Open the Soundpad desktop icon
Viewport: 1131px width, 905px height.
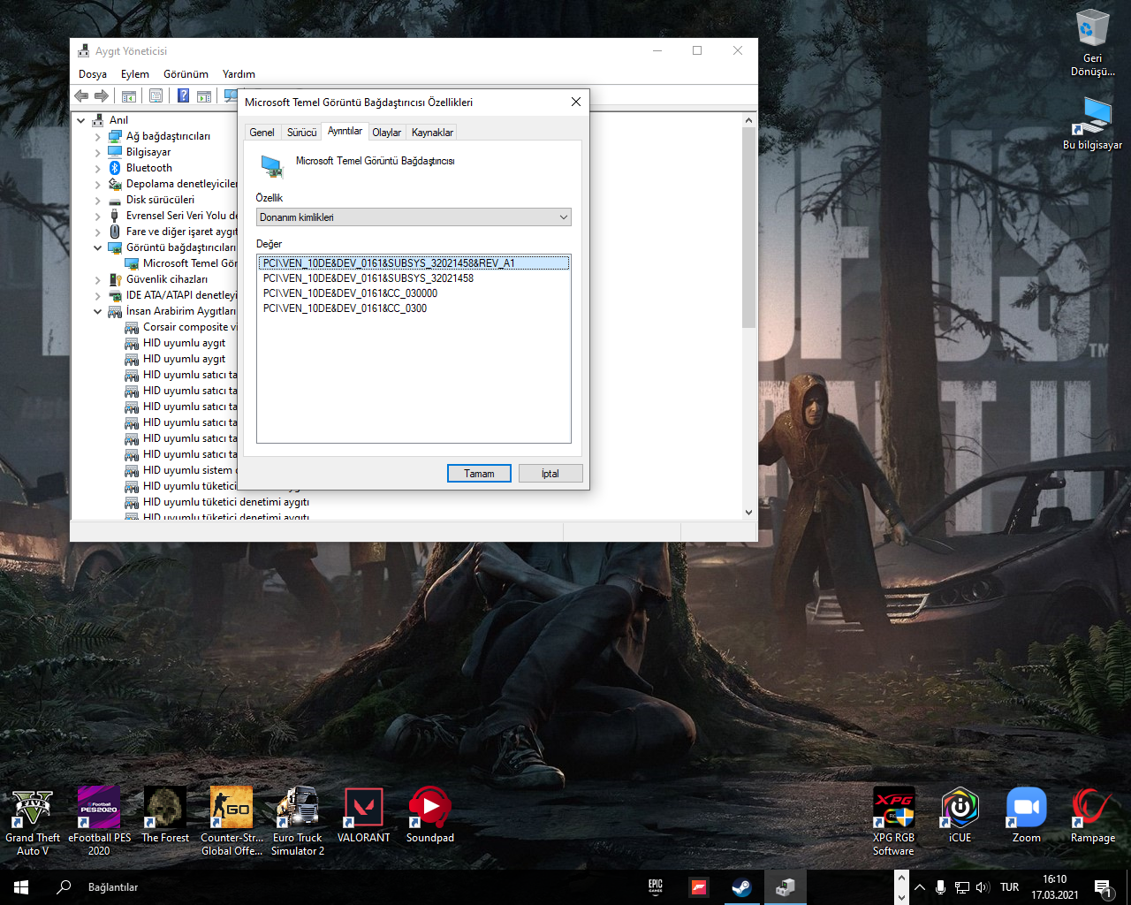430,815
